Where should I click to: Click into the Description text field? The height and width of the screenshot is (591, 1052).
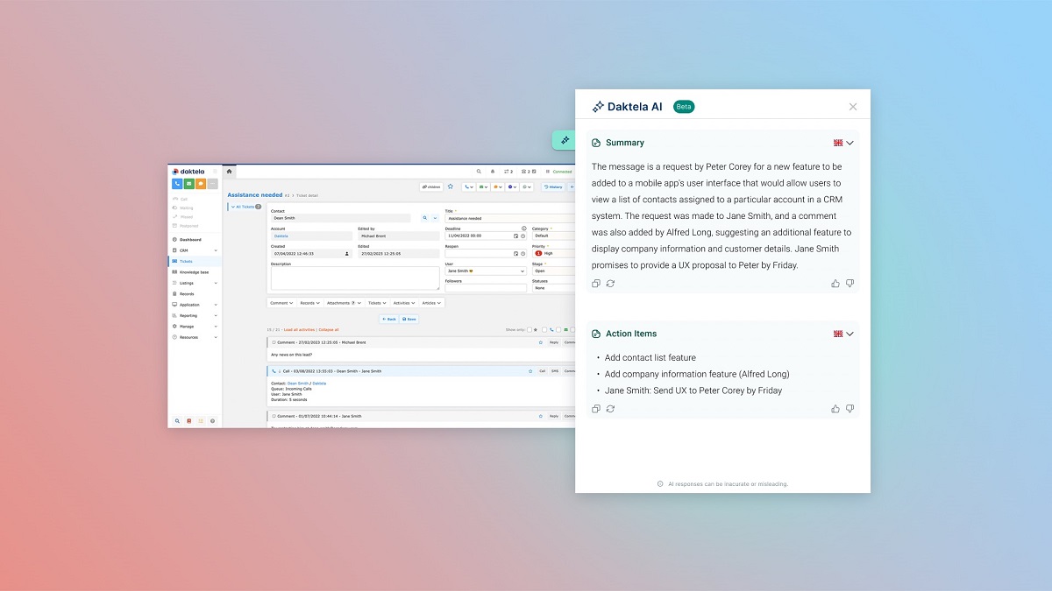(354, 278)
